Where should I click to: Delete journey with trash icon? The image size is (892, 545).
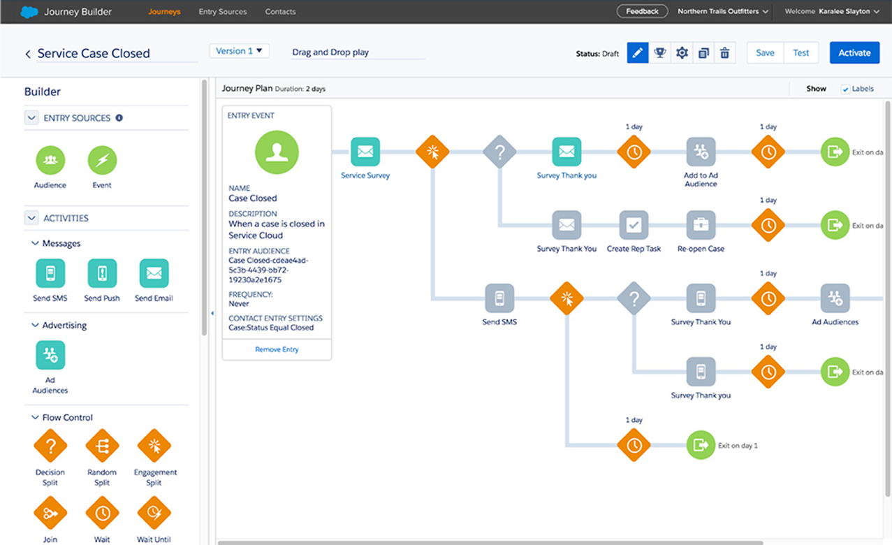click(x=725, y=53)
